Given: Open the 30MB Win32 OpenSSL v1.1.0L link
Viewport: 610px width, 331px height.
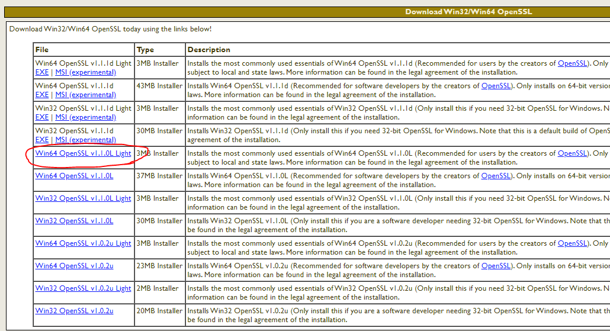Looking at the screenshot, I should coord(74,221).
